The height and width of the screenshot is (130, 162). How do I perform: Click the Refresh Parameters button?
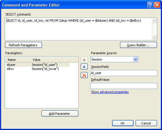pos(23,45)
